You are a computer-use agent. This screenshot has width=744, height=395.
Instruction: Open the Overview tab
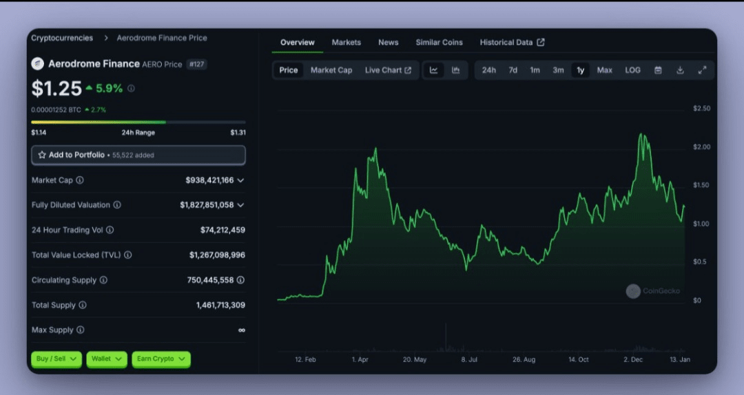pos(297,42)
